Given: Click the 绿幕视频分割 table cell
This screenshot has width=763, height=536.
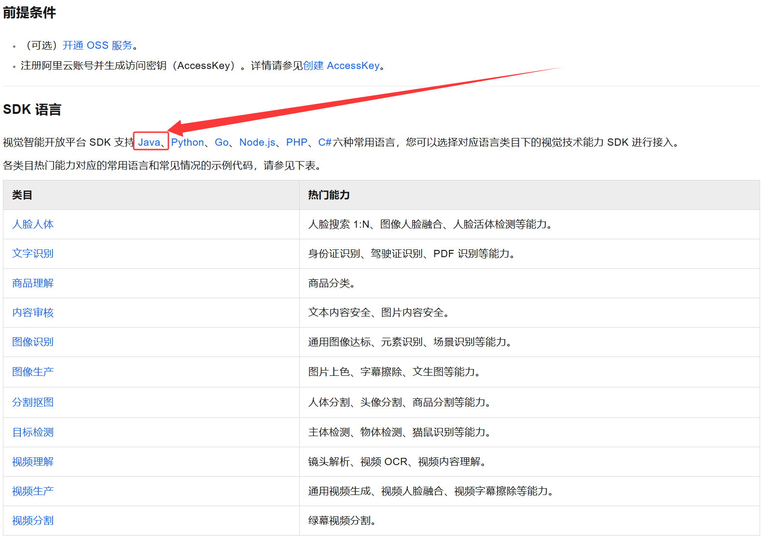Looking at the screenshot, I should point(529,521).
